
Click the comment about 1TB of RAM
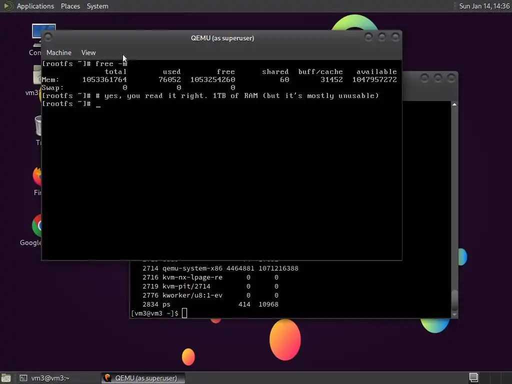point(237,95)
